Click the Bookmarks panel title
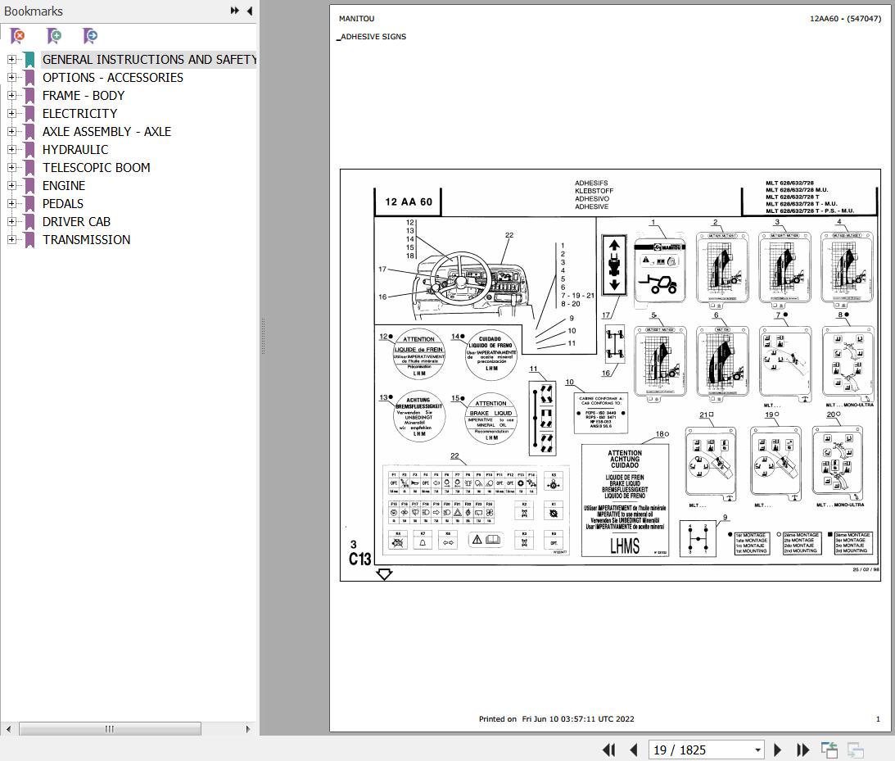 coord(34,11)
